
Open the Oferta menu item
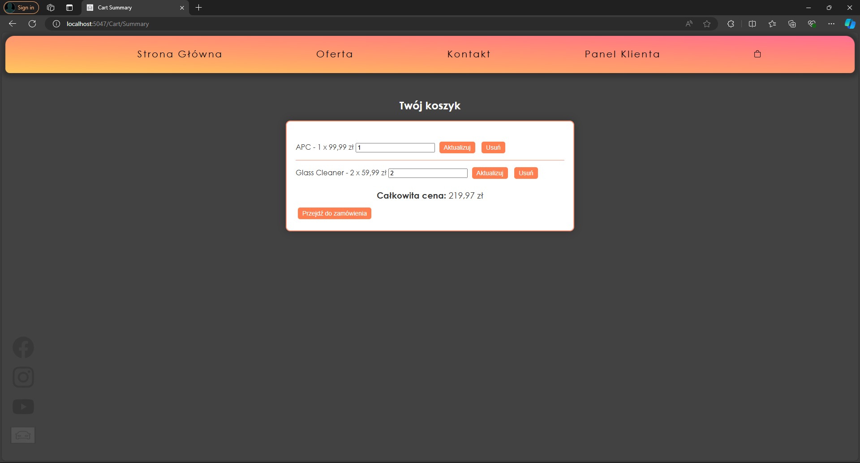[335, 54]
